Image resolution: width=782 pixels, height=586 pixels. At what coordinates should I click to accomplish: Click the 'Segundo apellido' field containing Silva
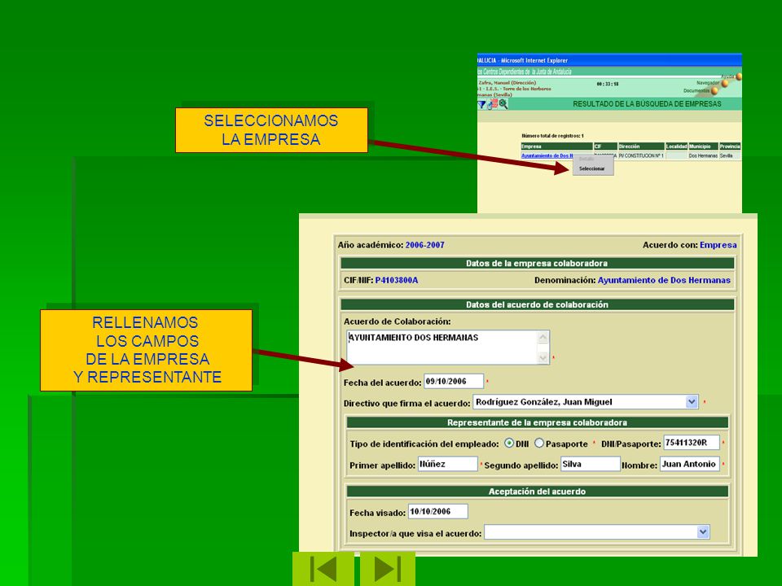[590, 464]
